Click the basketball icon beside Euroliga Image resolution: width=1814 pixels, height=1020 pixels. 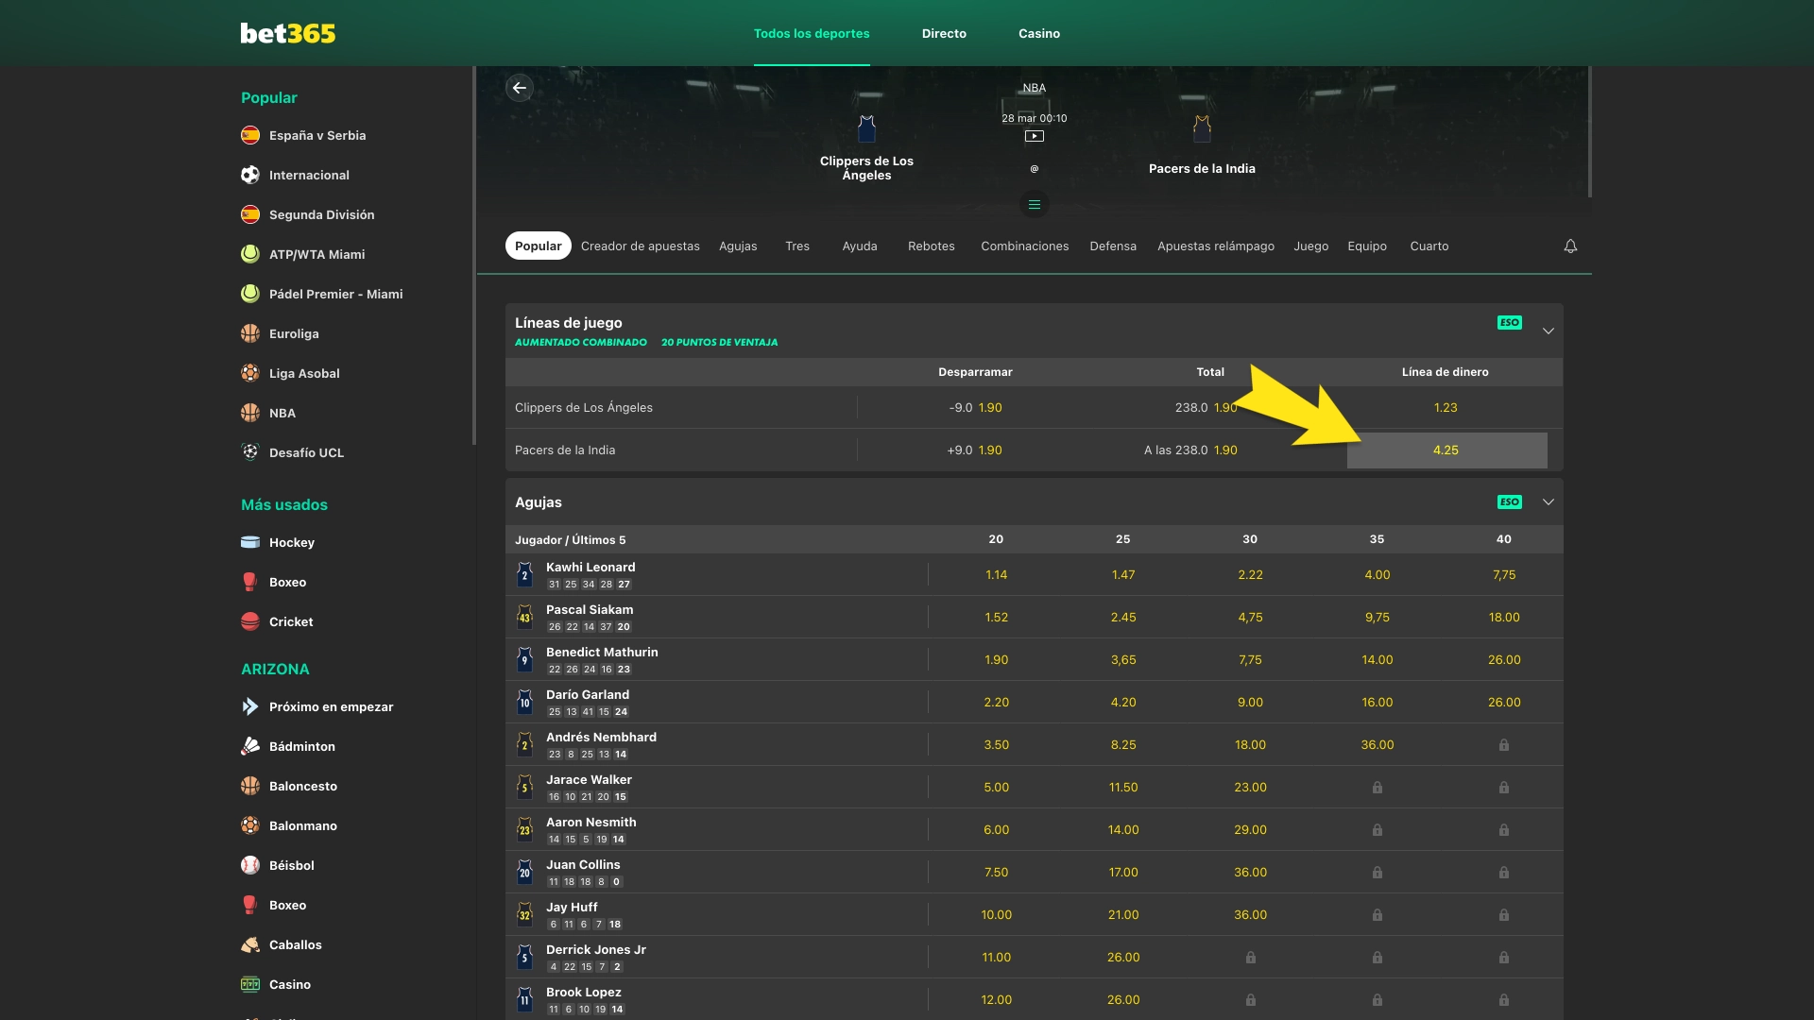tap(250, 333)
